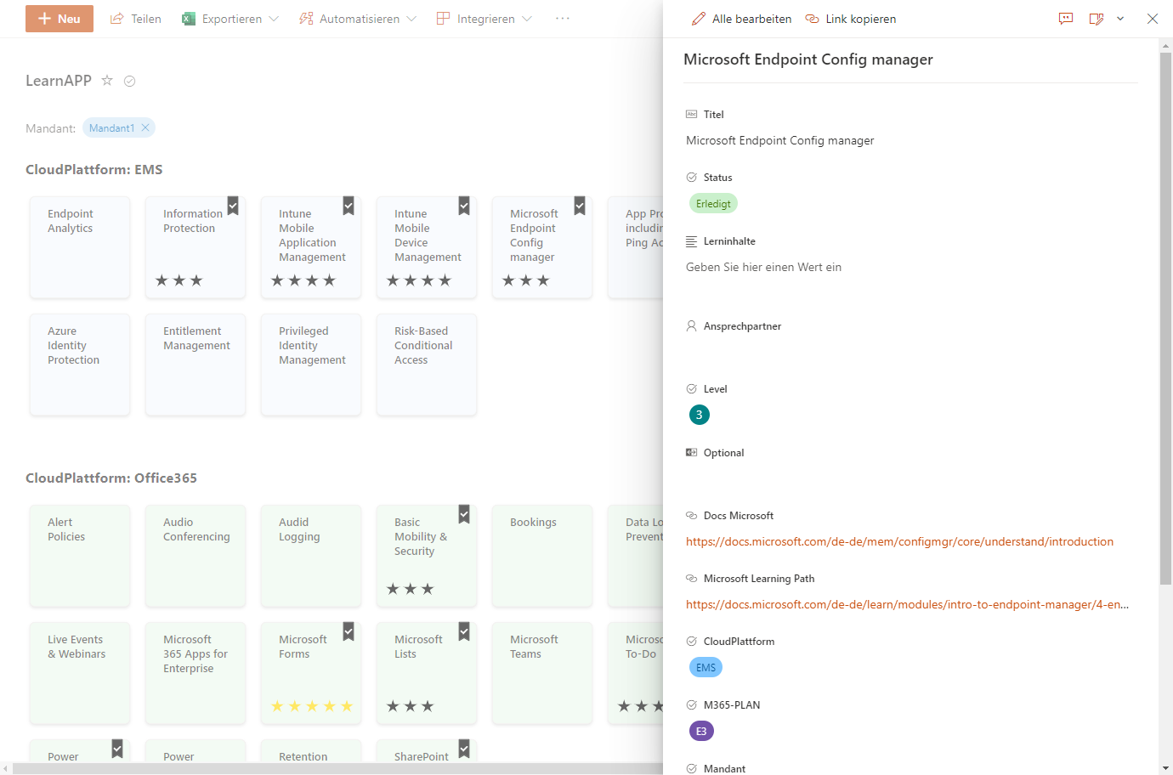Toggle checkmark on Intune Mobile Application Management
The image size is (1173, 775).
(x=348, y=206)
